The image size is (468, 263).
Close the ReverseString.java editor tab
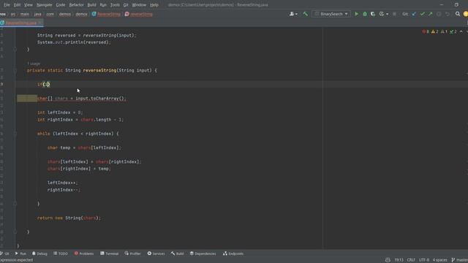(x=40, y=23)
